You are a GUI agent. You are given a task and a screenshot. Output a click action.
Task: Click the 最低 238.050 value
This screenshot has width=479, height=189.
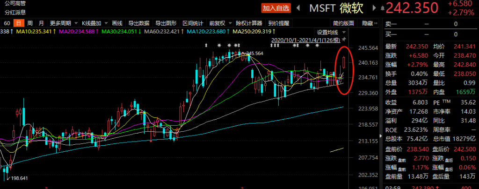[465, 74]
